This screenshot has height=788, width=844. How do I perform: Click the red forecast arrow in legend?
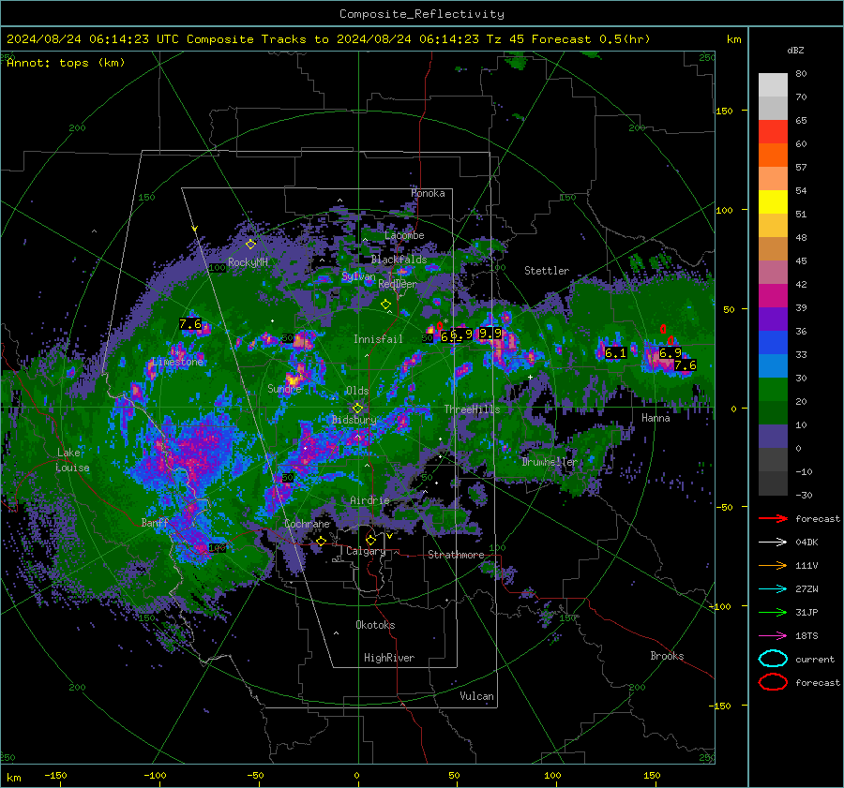click(x=773, y=518)
